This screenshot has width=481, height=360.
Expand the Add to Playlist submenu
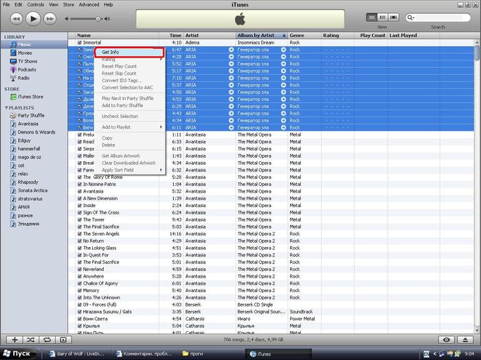click(131, 127)
